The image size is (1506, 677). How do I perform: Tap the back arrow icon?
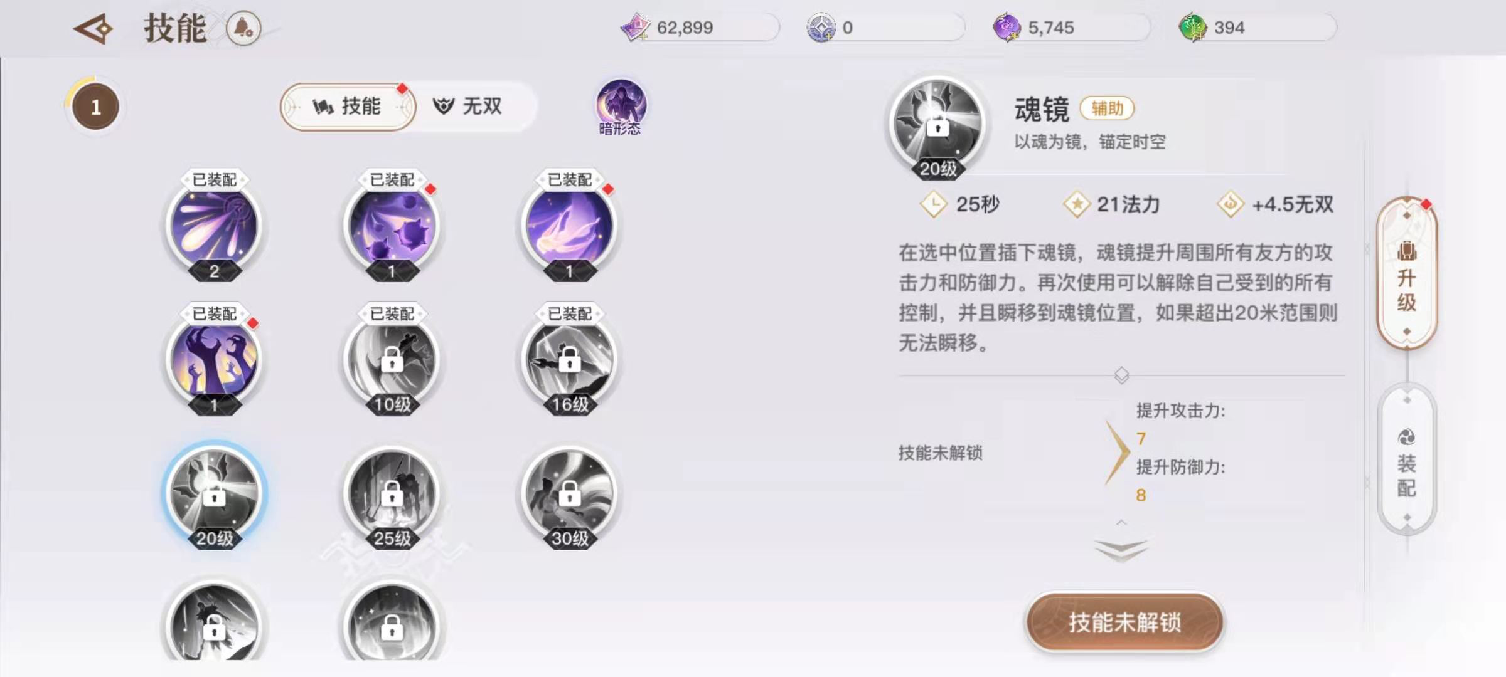coord(93,28)
